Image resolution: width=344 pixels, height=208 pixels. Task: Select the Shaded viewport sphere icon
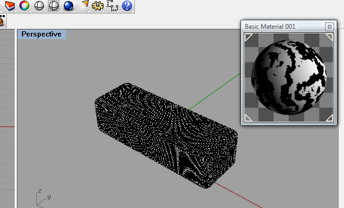[39, 6]
